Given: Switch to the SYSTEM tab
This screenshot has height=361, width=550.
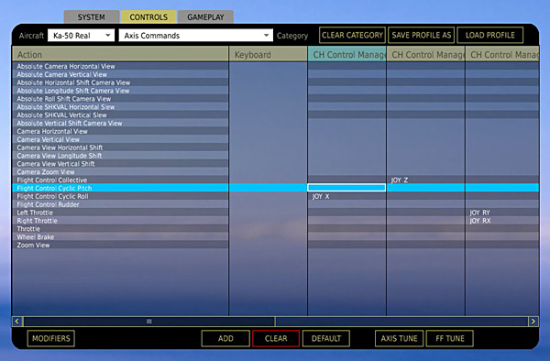Looking at the screenshot, I should tap(91, 17).
